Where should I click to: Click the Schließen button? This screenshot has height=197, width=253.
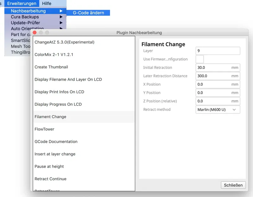click(x=233, y=185)
